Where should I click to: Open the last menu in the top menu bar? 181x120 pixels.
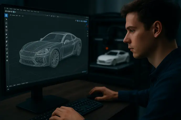click(x=38, y=12)
